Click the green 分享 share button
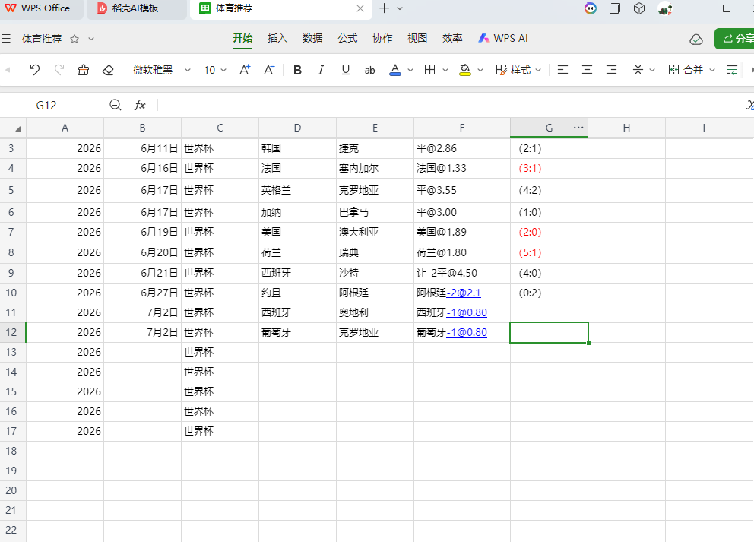Screen dimensions: 754x542 point(734,39)
